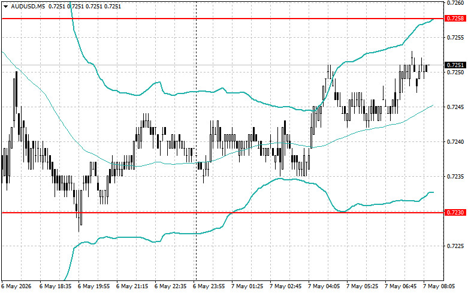Select the 0.7245 price scale value
The width and height of the screenshot is (468, 293).
tap(455, 107)
